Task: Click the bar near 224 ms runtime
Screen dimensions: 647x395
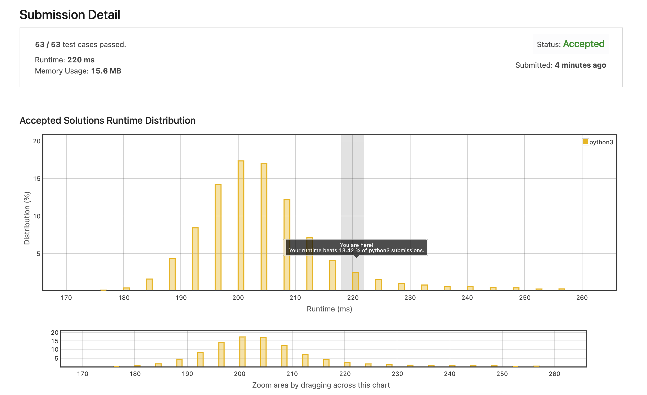Action: coord(378,285)
